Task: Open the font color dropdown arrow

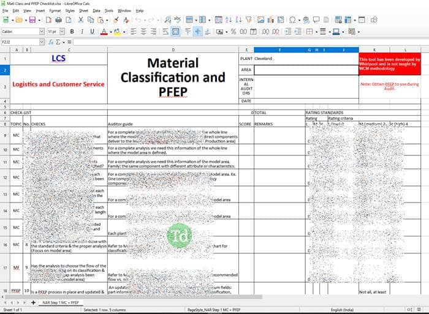Action: coord(111,32)
